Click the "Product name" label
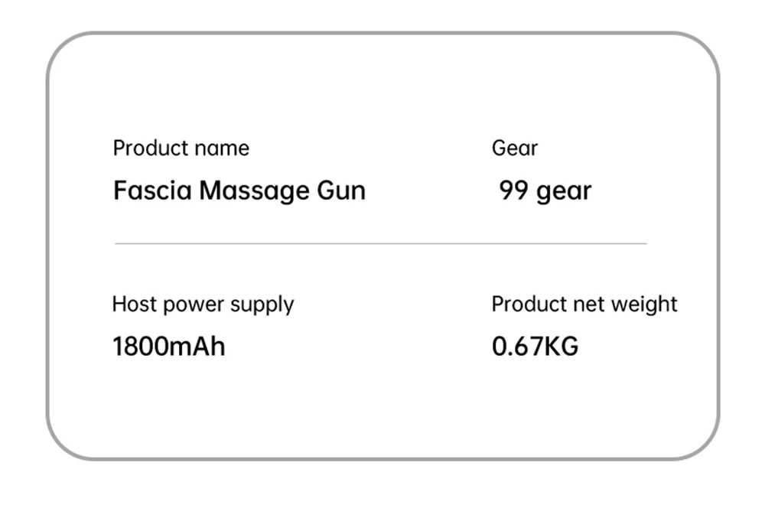The height and width of the screenshot is (531, 765). [181, 148]
